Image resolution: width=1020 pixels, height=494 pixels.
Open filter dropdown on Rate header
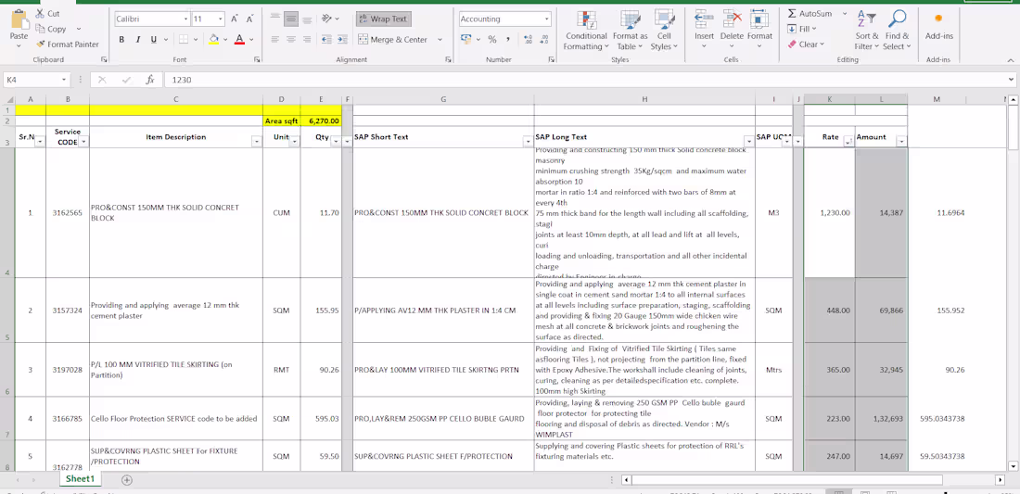[848, 142]
